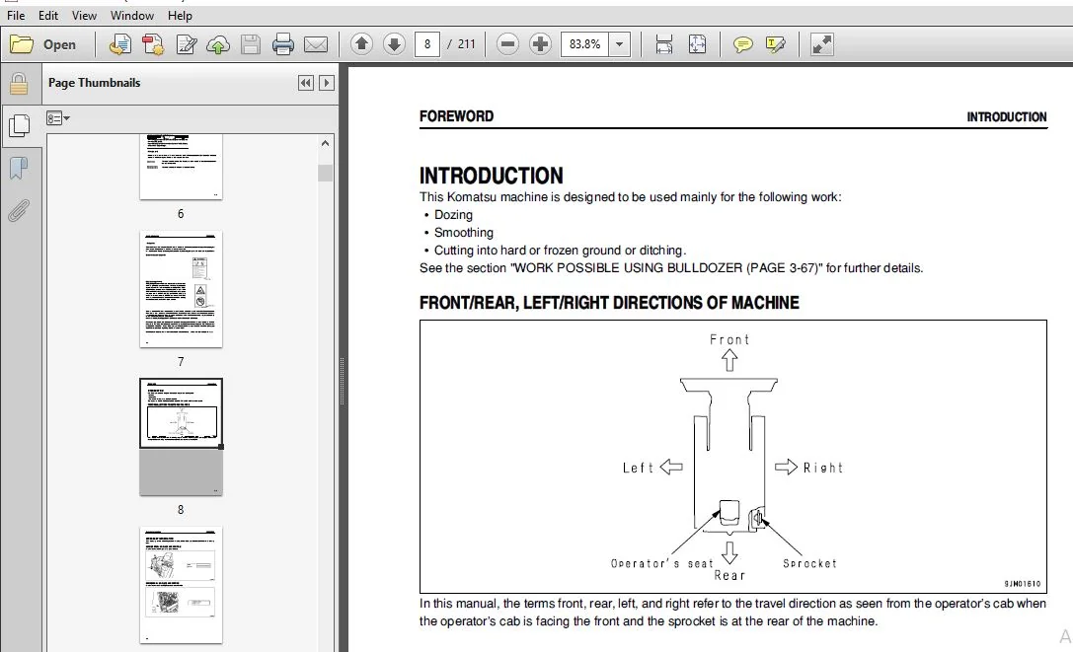
Task: Click the zoom out minus button
Action: pyautogui.click(x=507, y=44)
